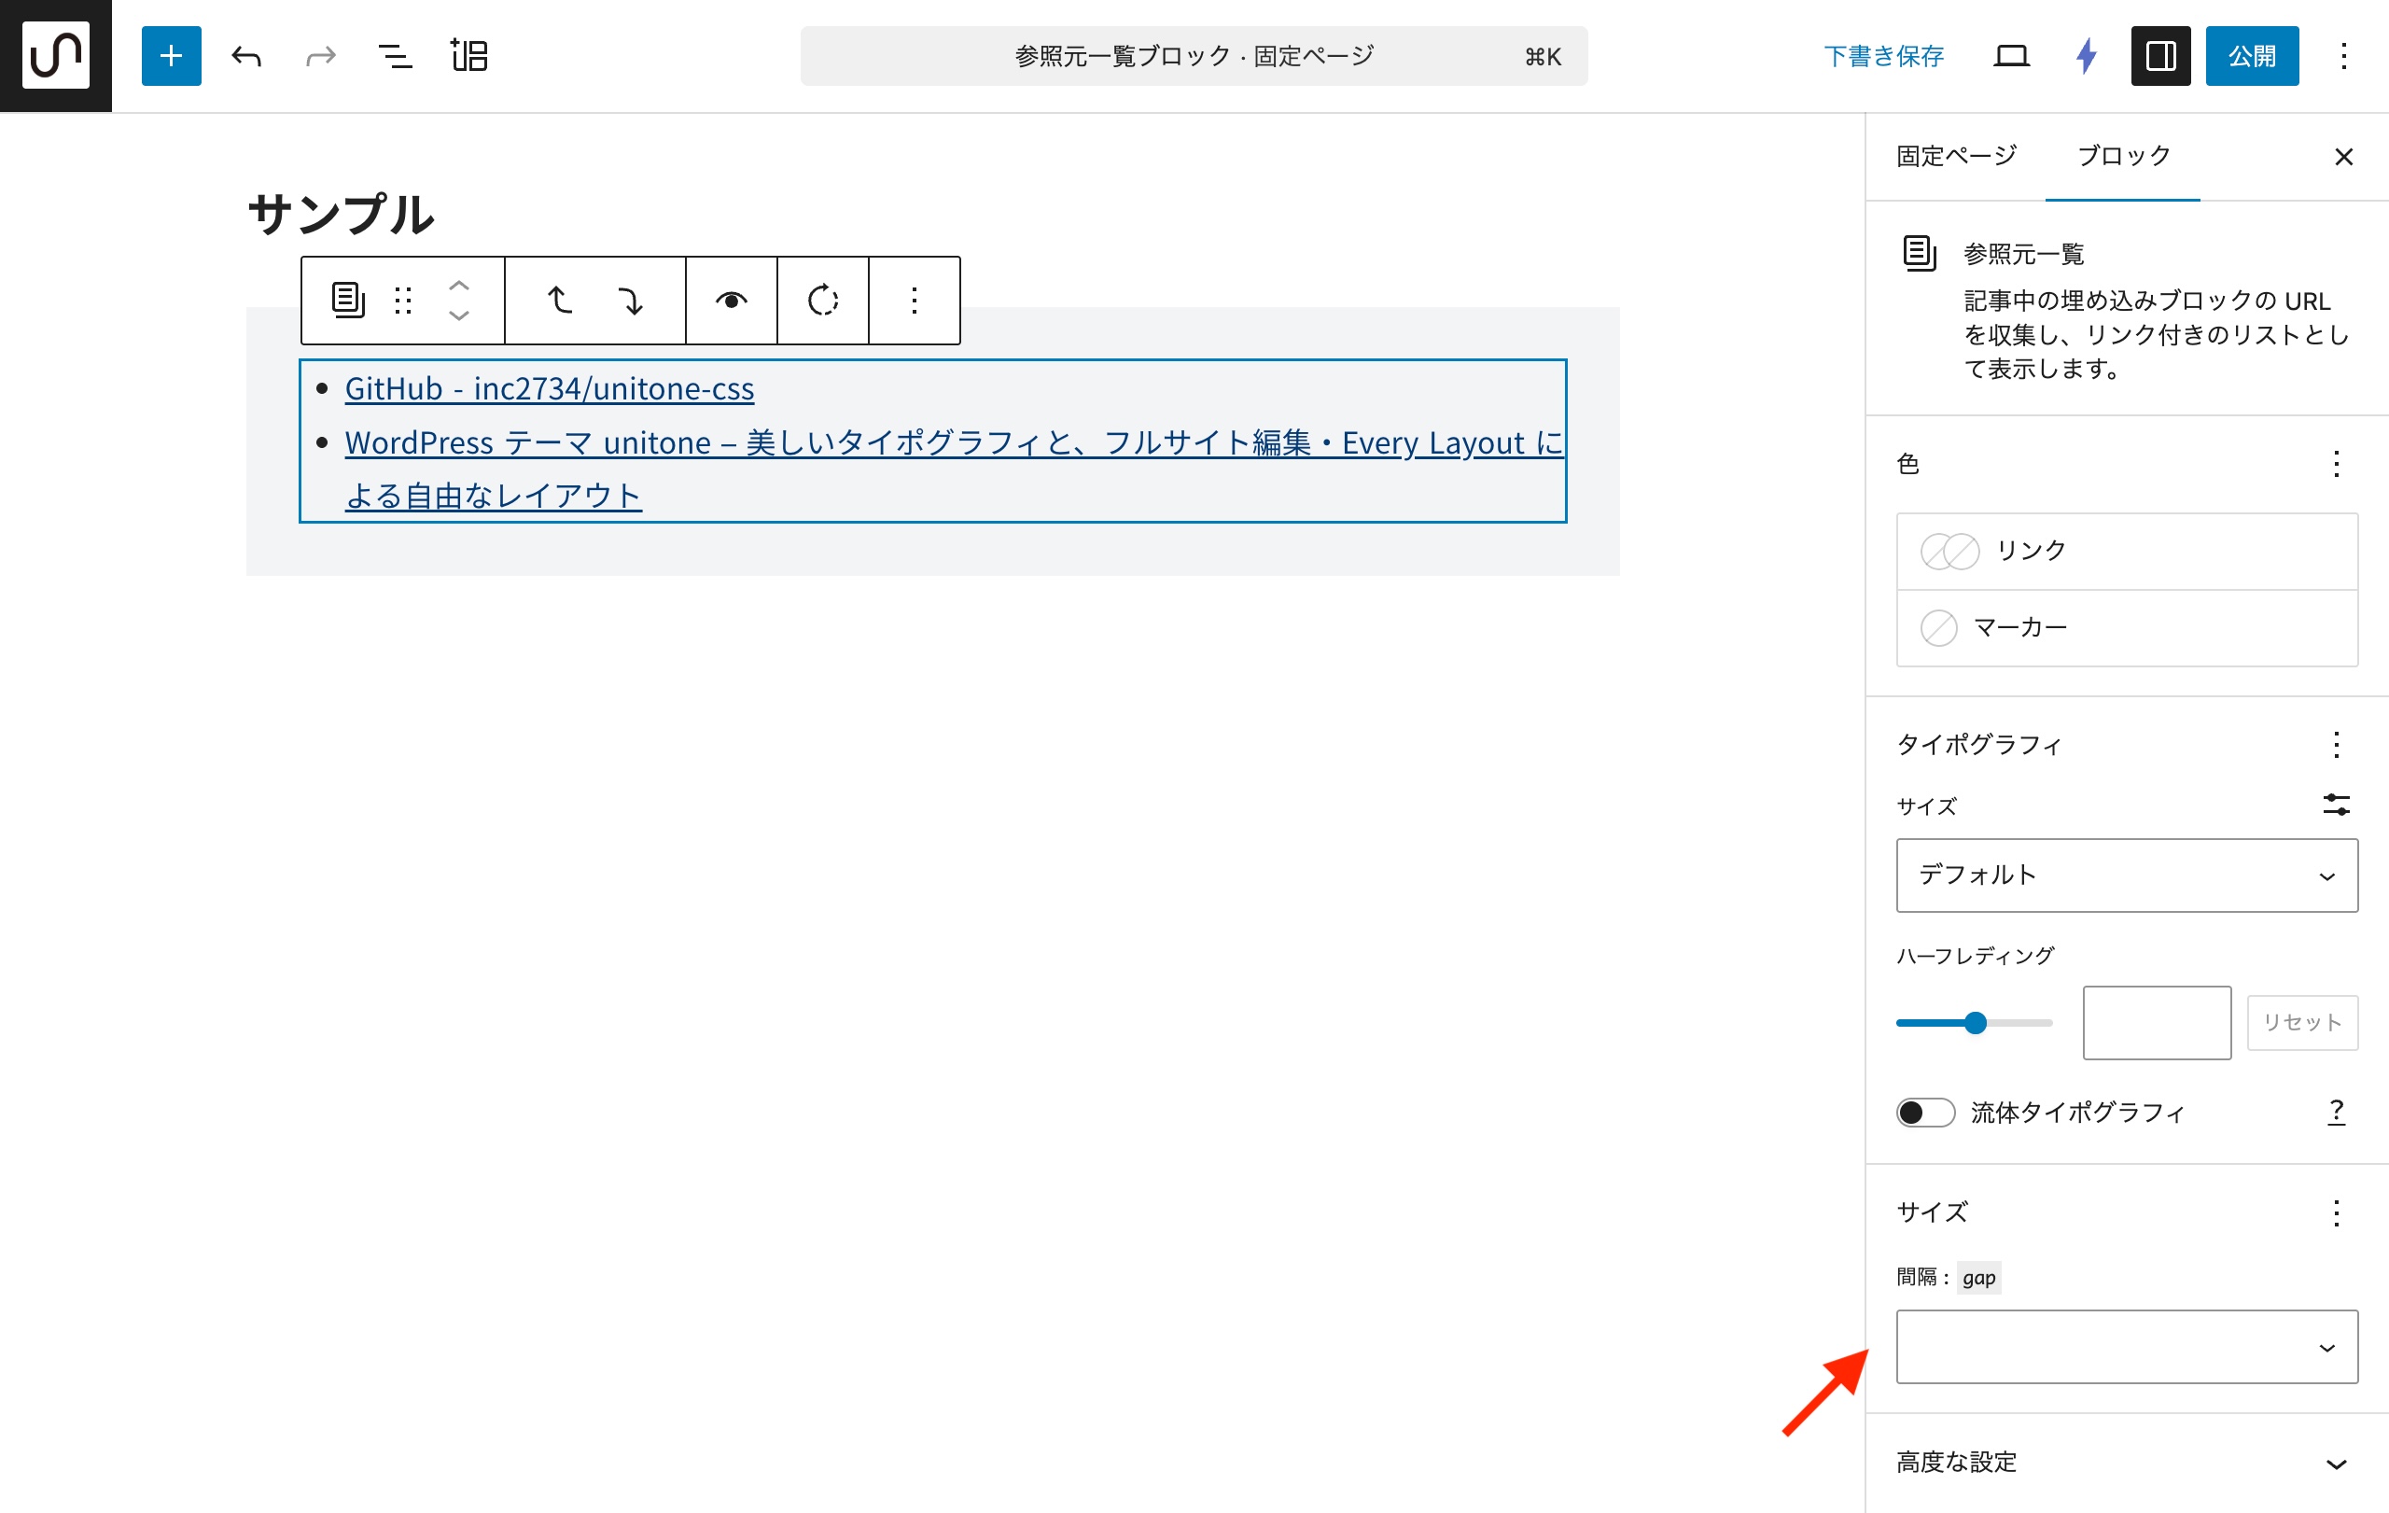Toggle the settings sidebar panel button
Screen dimensions: 2389x1513
2159,56
